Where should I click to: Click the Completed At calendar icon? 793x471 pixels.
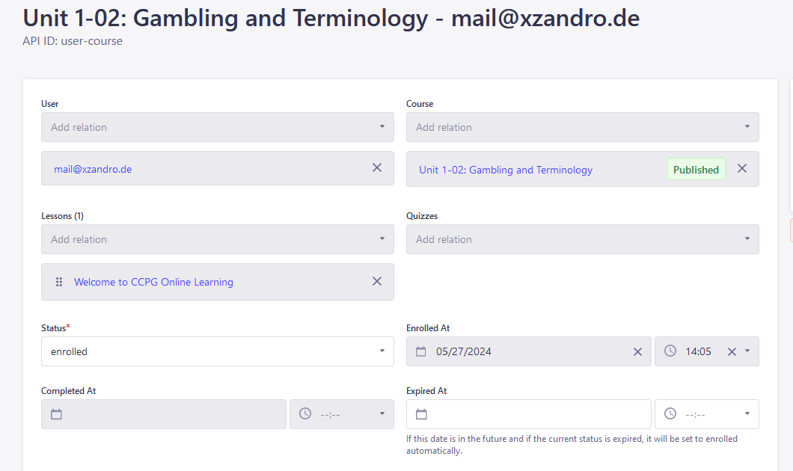pos(56,414)
